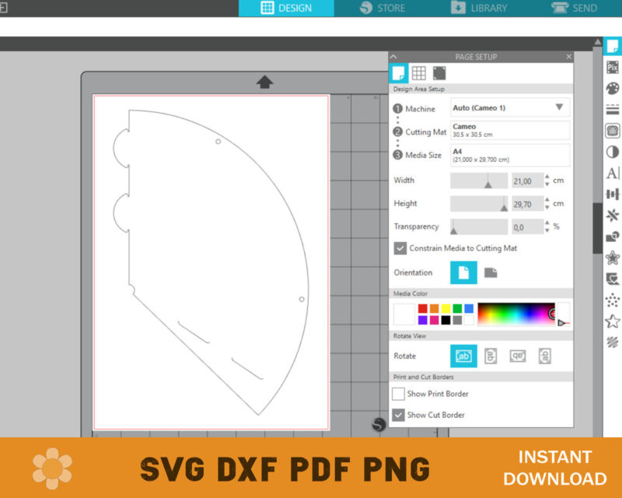The image size is (622, 498).
Task: Collapse the Page Setup panel
Action: pos(393,57)
